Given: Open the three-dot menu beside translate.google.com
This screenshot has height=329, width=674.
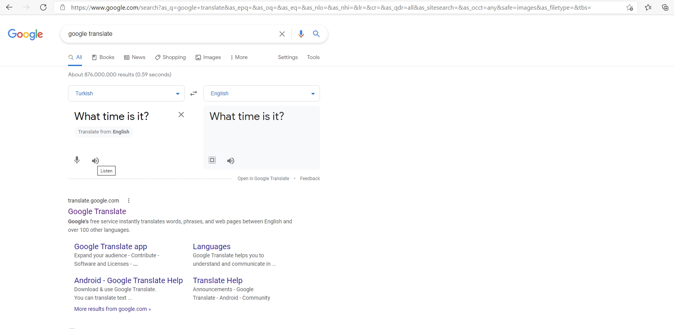Looking at the screenshot, I should coord(129,201).
